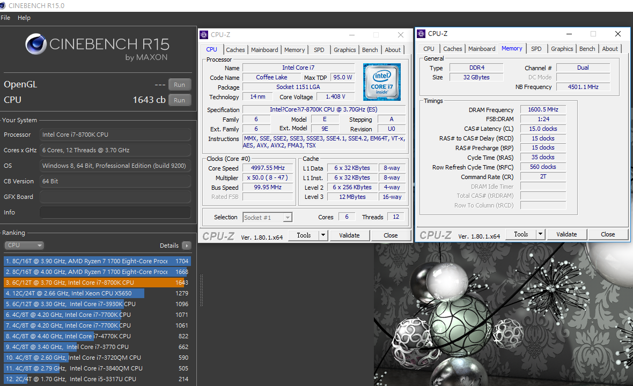Open the CPU ranking type dropdown
The width and height of the screenshot is (633, 386).
pyautogui.click(x=24, y=245)
